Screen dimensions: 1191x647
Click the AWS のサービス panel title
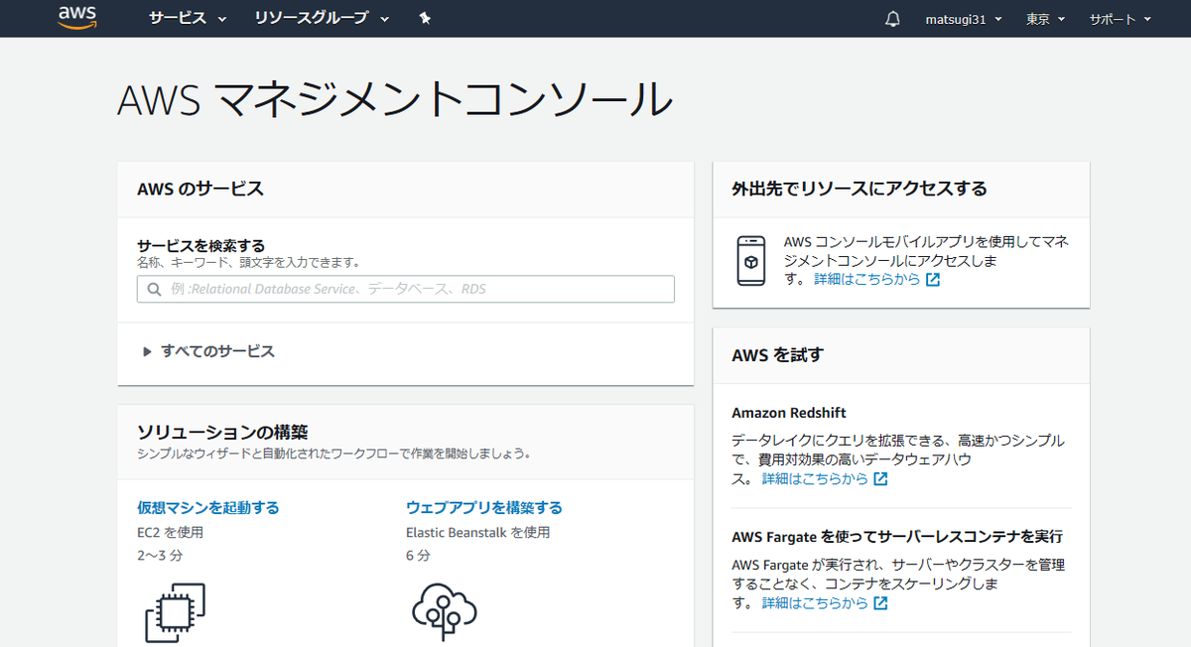[x=200, y=189]
